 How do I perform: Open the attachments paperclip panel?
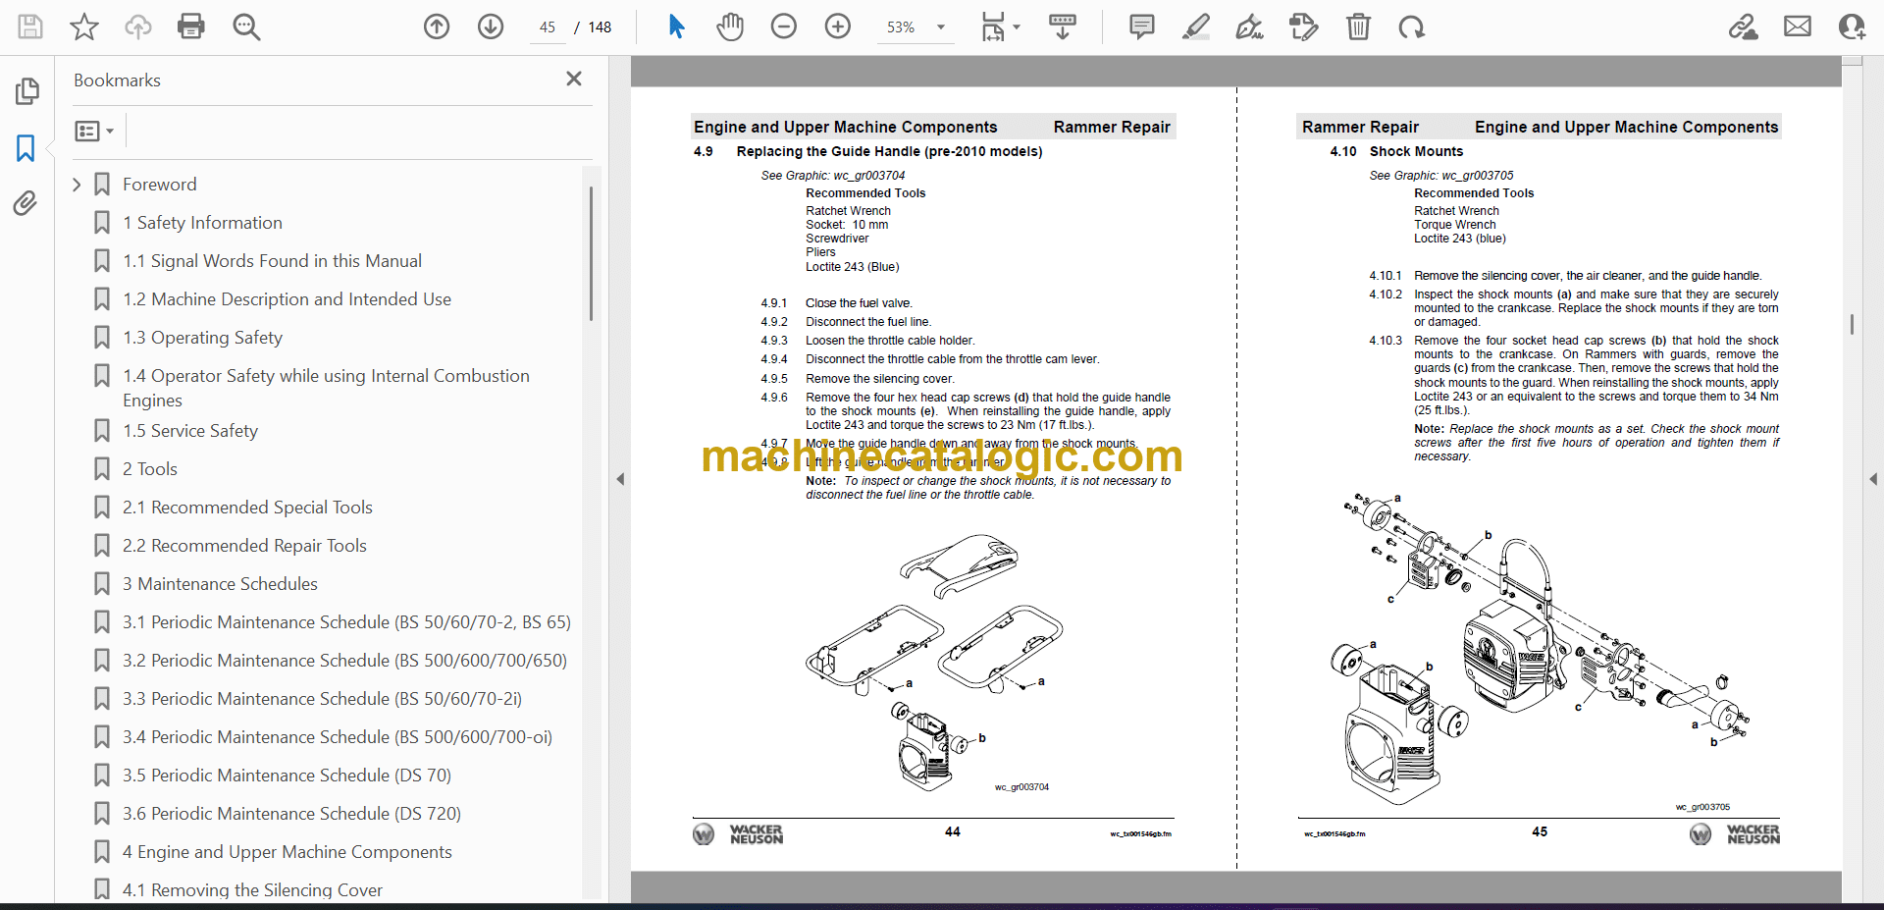coord(26,203)
